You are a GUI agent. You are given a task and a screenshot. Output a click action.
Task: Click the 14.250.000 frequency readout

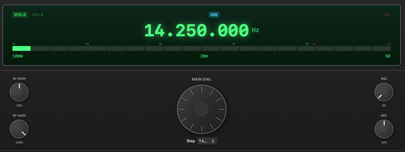click(197, 31)
